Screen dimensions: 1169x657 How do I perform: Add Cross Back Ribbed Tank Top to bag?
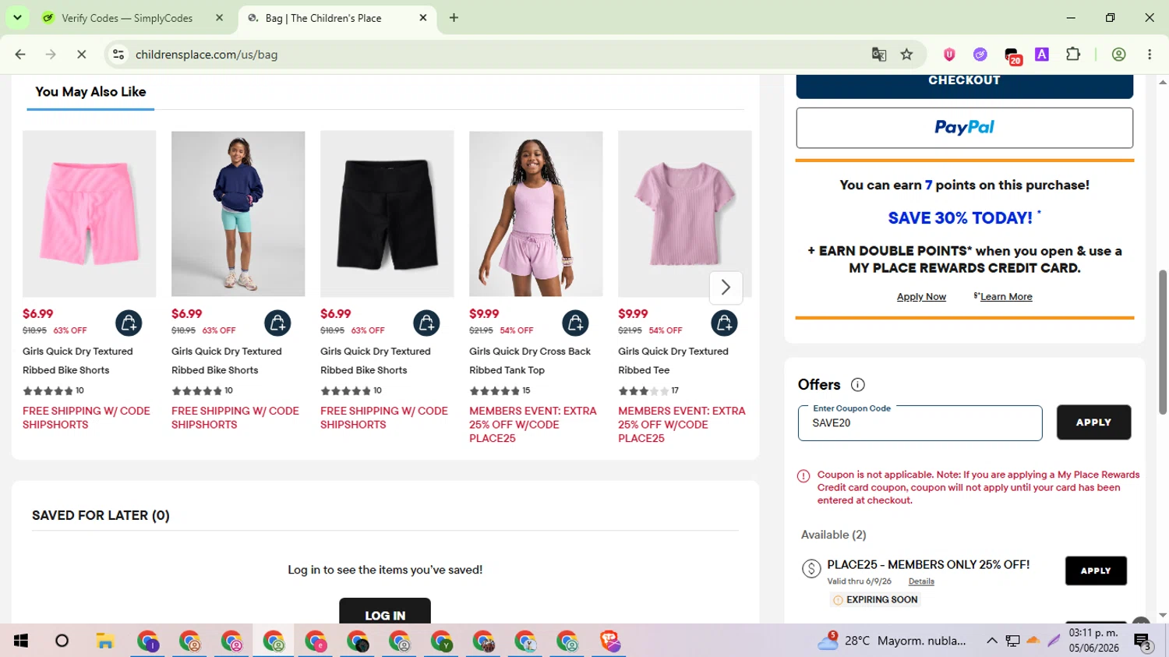coord(575,323)
